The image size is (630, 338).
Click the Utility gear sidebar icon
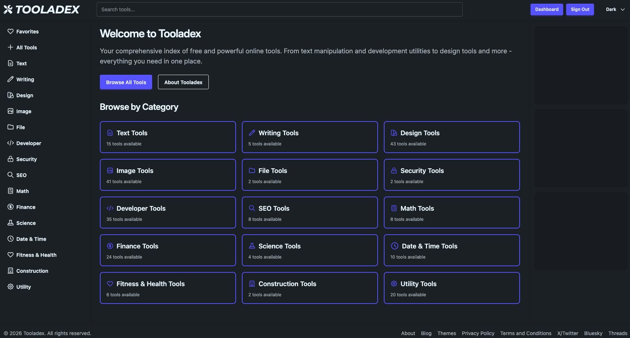click(11, 287)
